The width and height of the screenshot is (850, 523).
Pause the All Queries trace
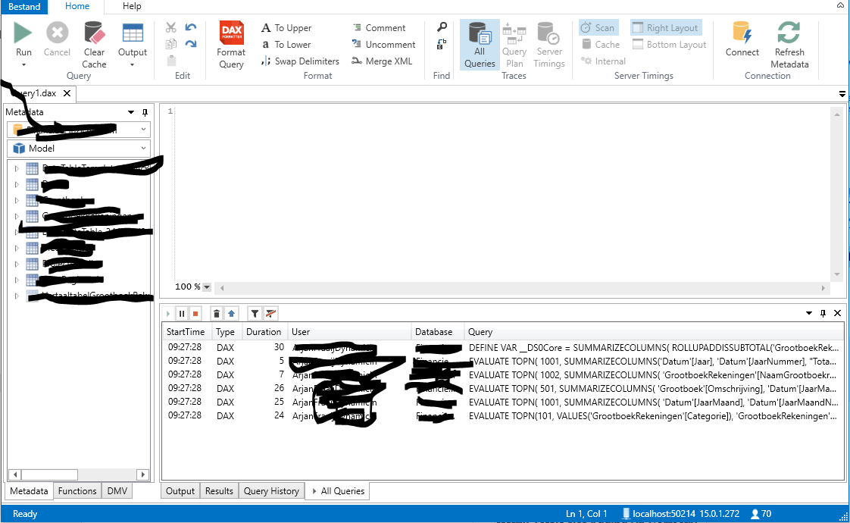click(x=182, y=313)
